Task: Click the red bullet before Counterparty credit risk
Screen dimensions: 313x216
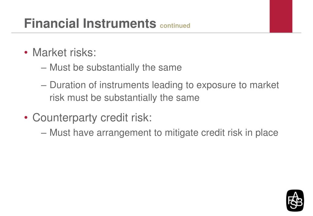Action: [x=26, y=117]
